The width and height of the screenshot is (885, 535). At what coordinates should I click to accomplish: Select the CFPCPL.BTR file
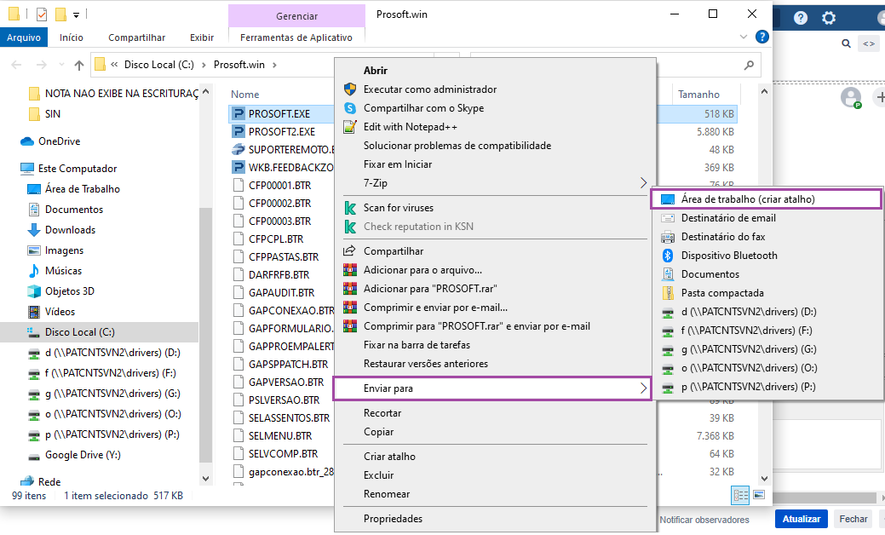[x=276, y=239]
